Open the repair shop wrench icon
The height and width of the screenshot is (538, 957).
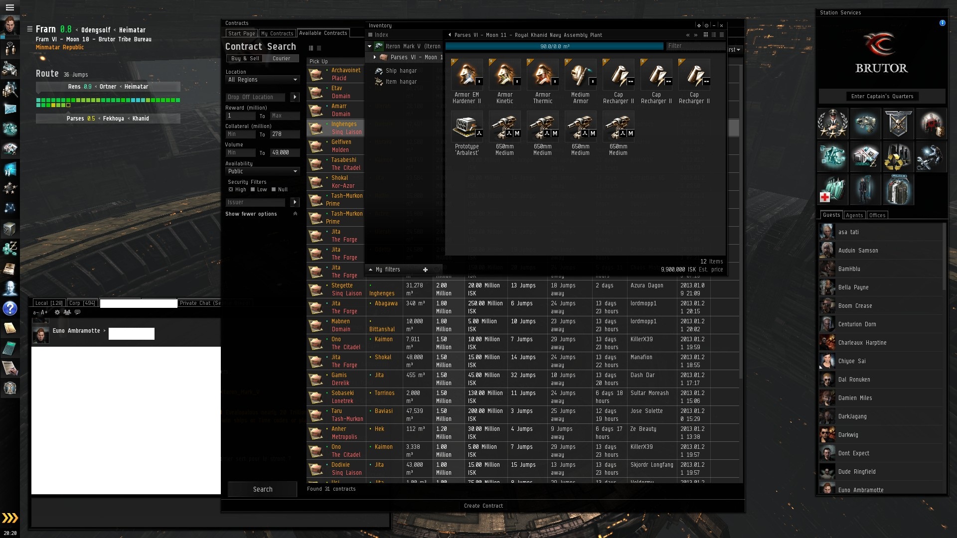(930, 156)
